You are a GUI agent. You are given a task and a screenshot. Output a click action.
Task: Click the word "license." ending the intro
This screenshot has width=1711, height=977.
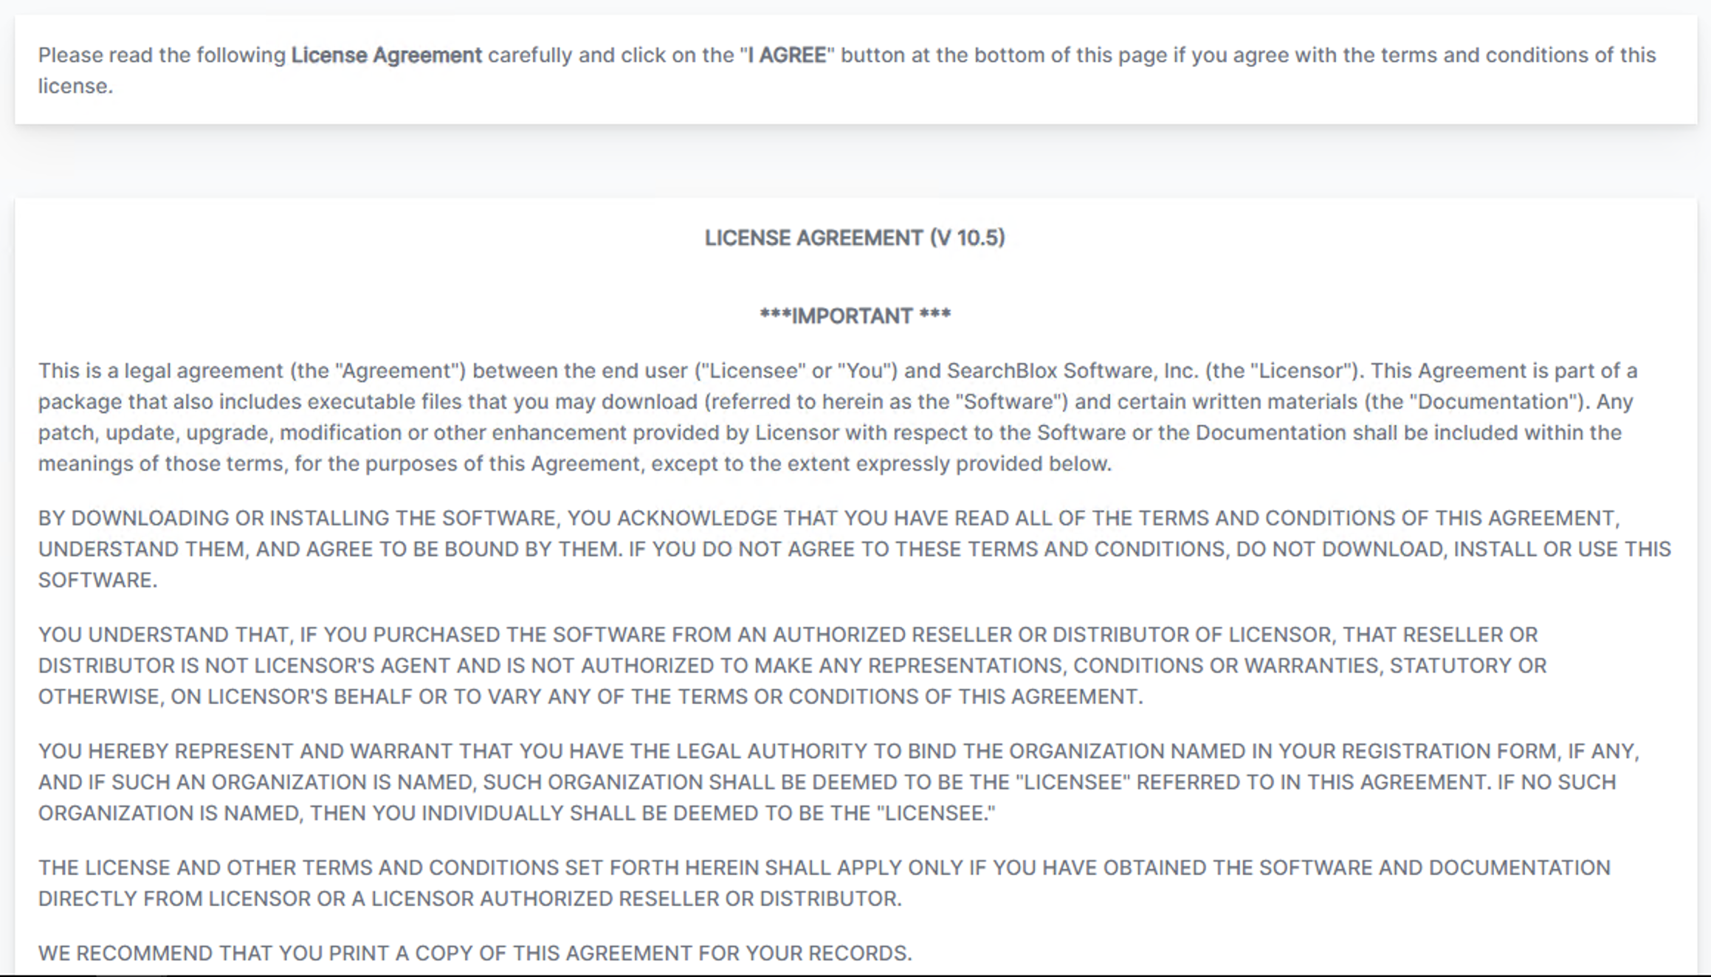point(75,86)
